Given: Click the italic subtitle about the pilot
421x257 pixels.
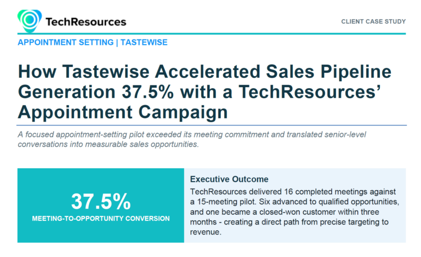Looking at the screenshot, I should click(192, 139).
